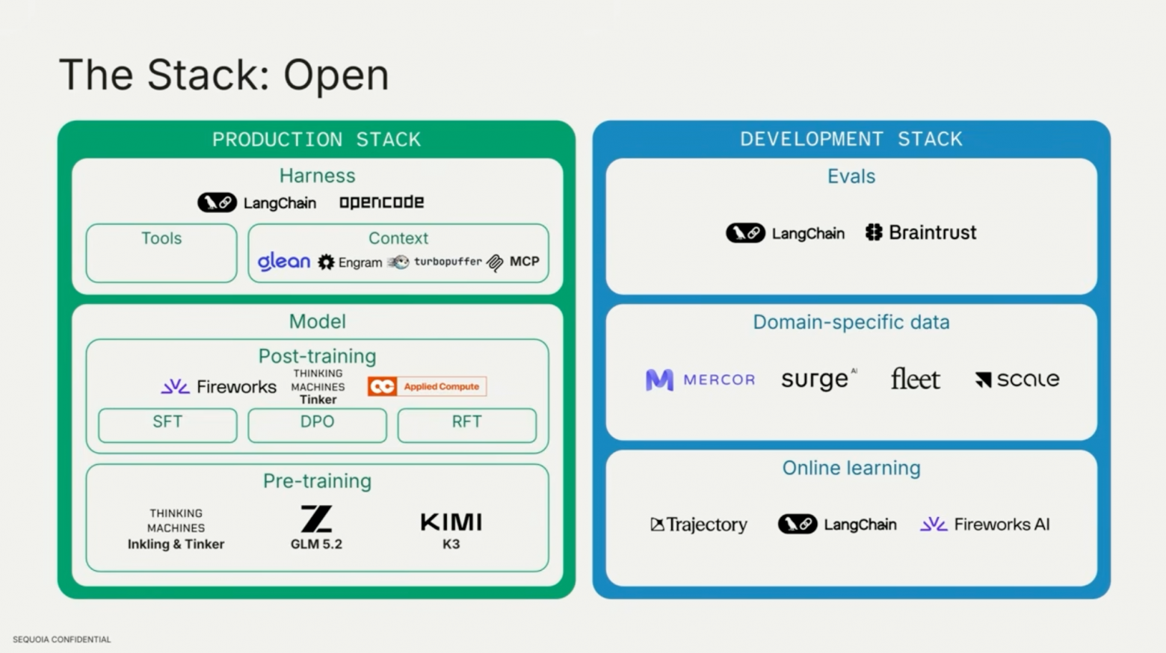1166x653 pixels.
Task: Select the "MERCOR" wordmark text
Action: coord(719,380)
